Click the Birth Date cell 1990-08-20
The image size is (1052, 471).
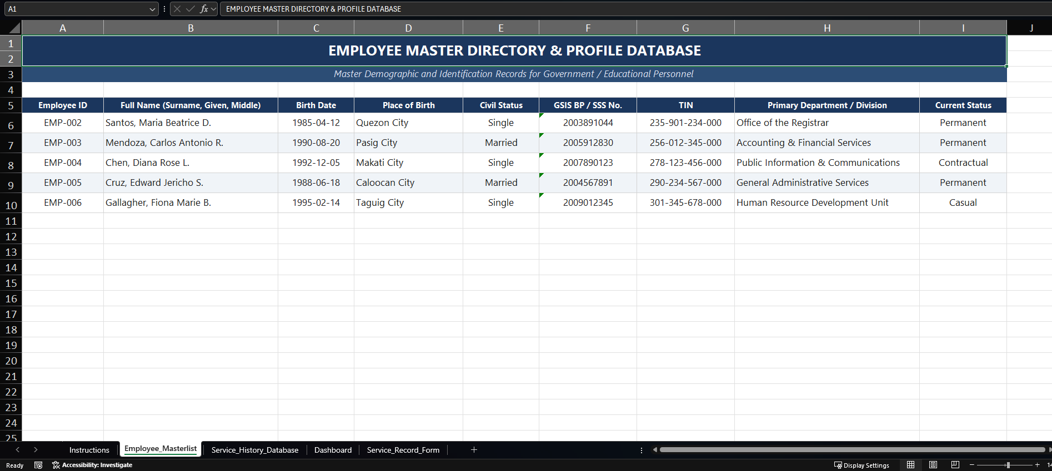[316, 143]
